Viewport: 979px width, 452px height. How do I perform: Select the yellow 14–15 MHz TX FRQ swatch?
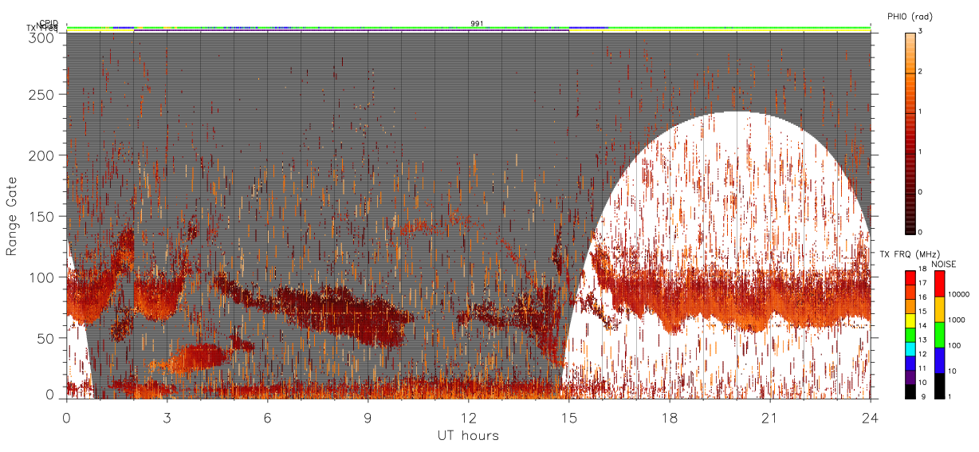[x=909, y=320]
